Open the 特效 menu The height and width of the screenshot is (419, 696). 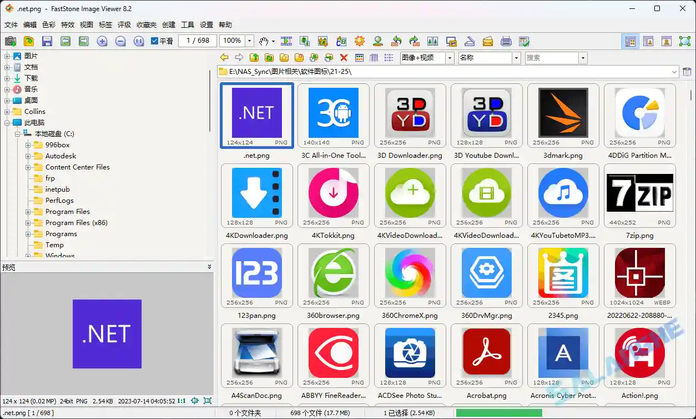68,24
